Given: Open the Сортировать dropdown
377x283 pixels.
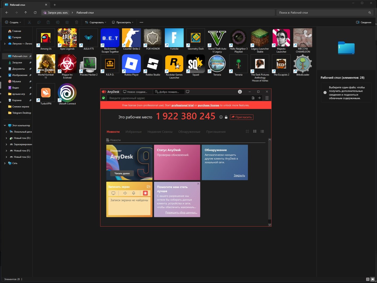Looking at the screenshot, I should pyautogui.click(x=96, y=22).
